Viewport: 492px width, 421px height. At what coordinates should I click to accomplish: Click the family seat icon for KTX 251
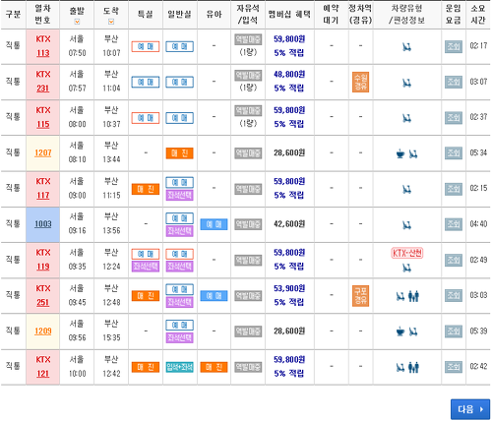pos(413,296)
